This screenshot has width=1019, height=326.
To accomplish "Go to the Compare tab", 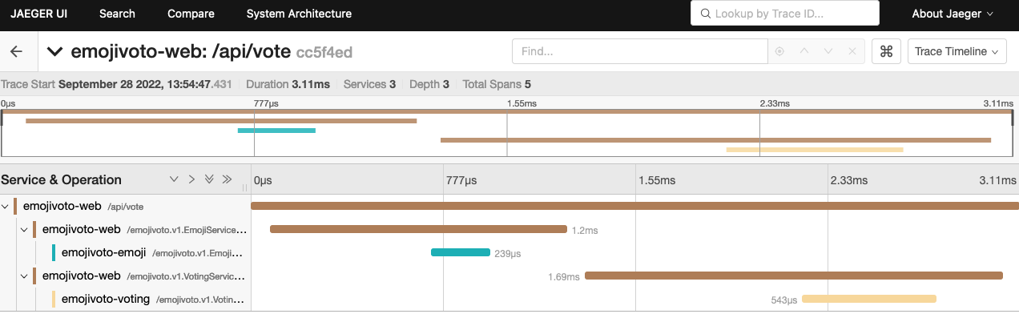I will (x=191, y=14).
